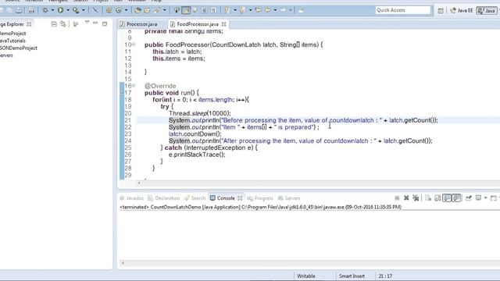Image resolution: width=500 pixels, height=281 pixels.
Task: Click the Terminate console icon
Action: click(397, 198)
